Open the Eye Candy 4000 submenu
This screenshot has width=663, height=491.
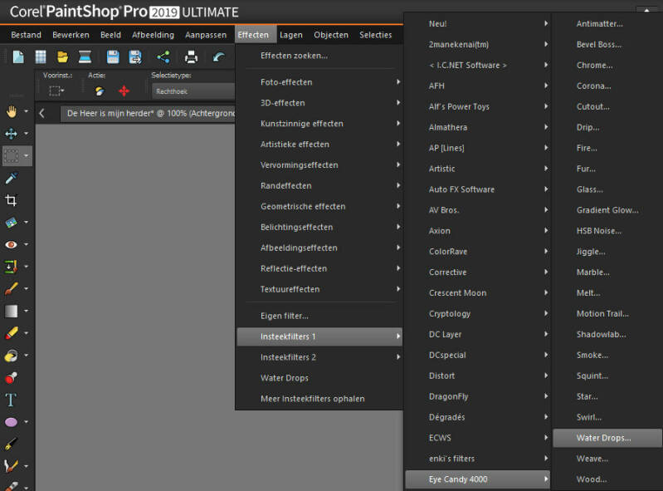pos(478,479)
